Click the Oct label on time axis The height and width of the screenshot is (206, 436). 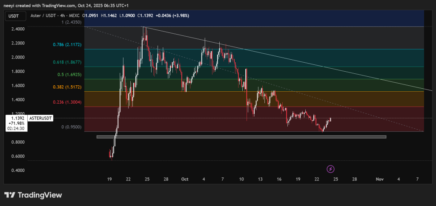click(184, 179)
